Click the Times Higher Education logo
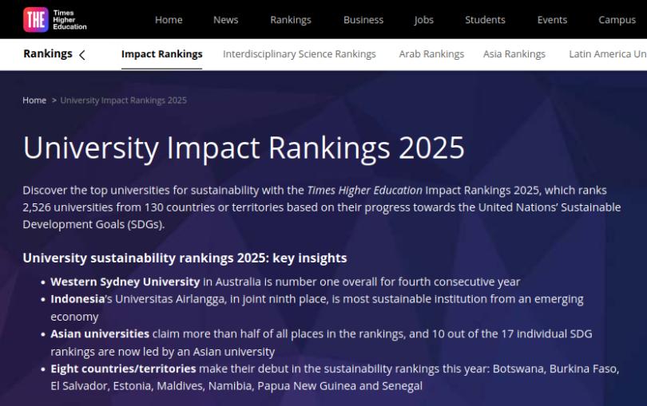This screenshot has height=406, width=647. tap(55, 20)
